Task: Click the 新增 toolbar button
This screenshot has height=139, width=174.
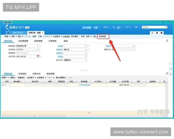Action: pos(6,36)
